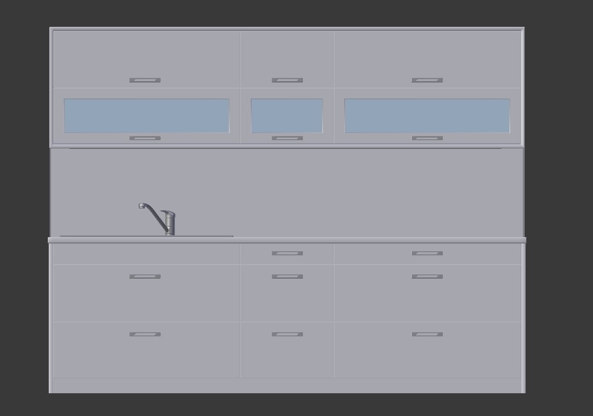Select the sink basin on the countertop

146,236
